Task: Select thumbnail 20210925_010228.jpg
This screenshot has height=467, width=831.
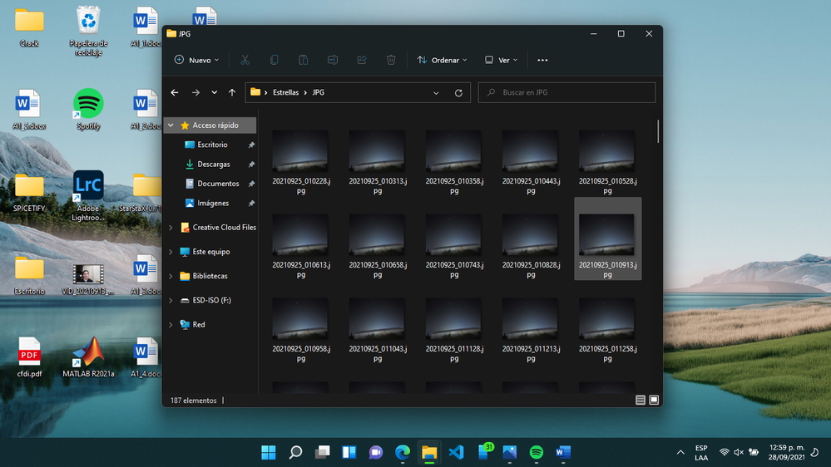Action: (300, 163)
